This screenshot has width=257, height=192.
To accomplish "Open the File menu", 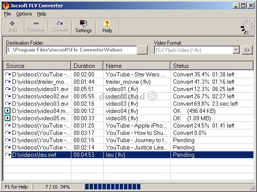I will (x=7, y=14).
